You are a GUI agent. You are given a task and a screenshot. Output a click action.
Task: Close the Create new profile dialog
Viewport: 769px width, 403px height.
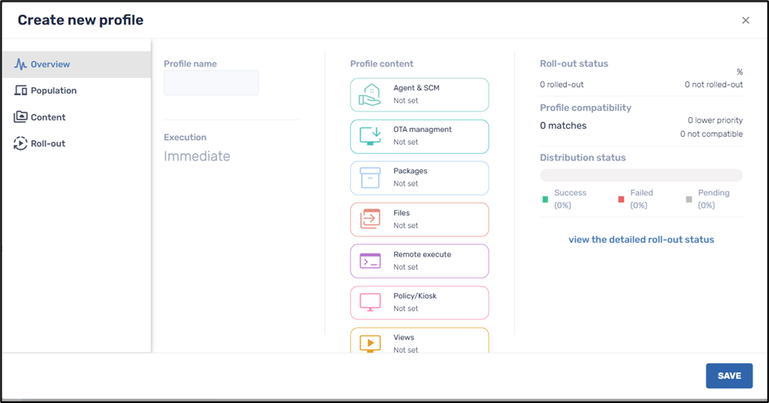[745, 20]
